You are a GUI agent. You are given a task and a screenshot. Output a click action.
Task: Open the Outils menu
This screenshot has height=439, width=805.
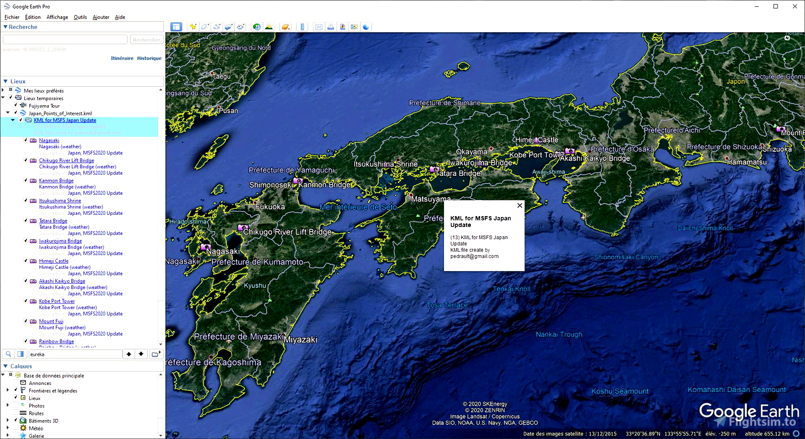pyautogui.click(x=80, y=17)
